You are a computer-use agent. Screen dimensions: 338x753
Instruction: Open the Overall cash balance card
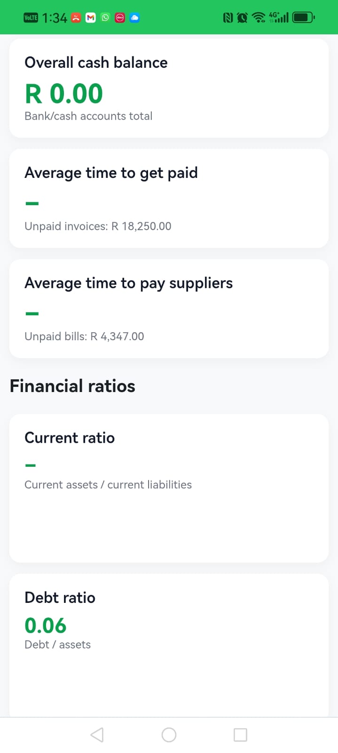(x=169, y=88)
